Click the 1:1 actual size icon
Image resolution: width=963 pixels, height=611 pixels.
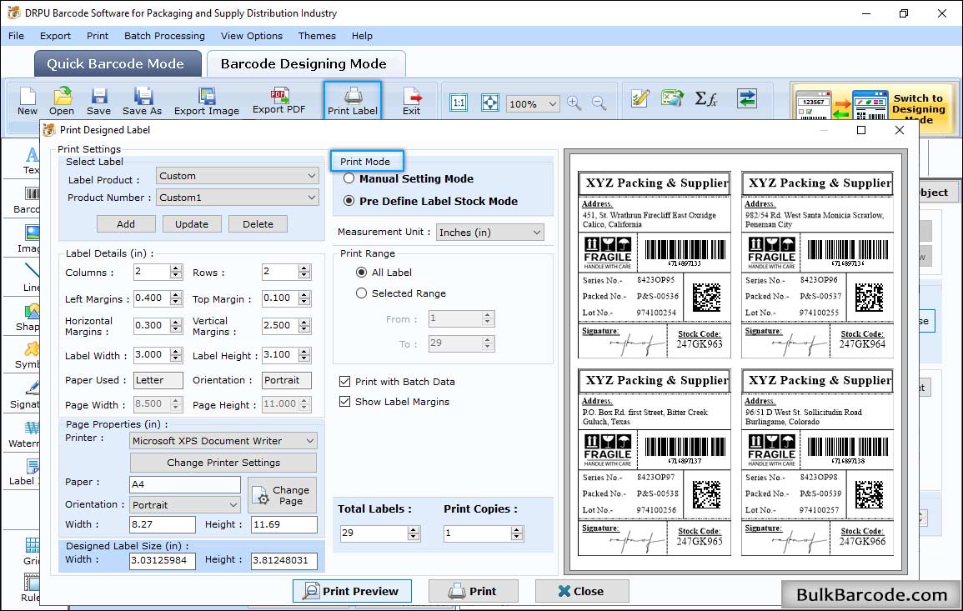tap(459, 103)
